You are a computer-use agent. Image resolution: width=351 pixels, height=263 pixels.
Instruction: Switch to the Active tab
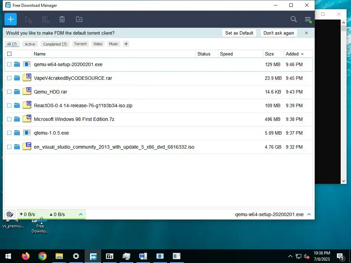(30, 44)
